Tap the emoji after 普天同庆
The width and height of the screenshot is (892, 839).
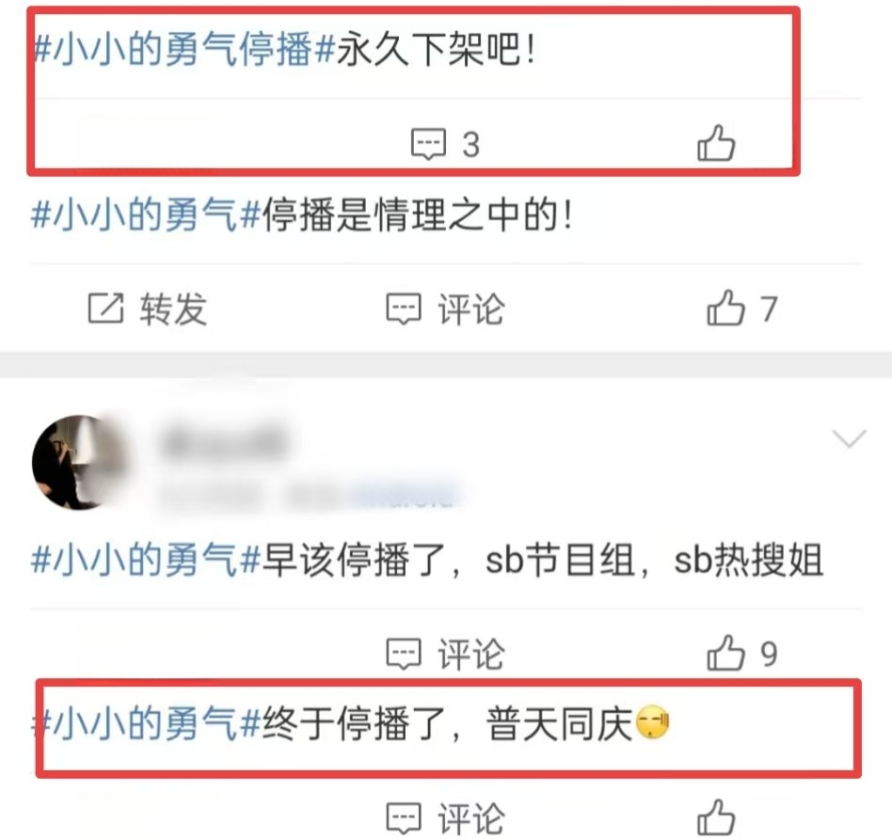652,722
